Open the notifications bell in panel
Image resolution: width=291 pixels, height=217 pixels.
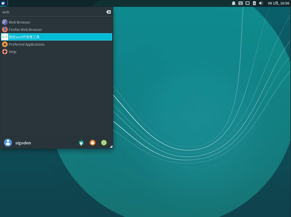point(234,3)
